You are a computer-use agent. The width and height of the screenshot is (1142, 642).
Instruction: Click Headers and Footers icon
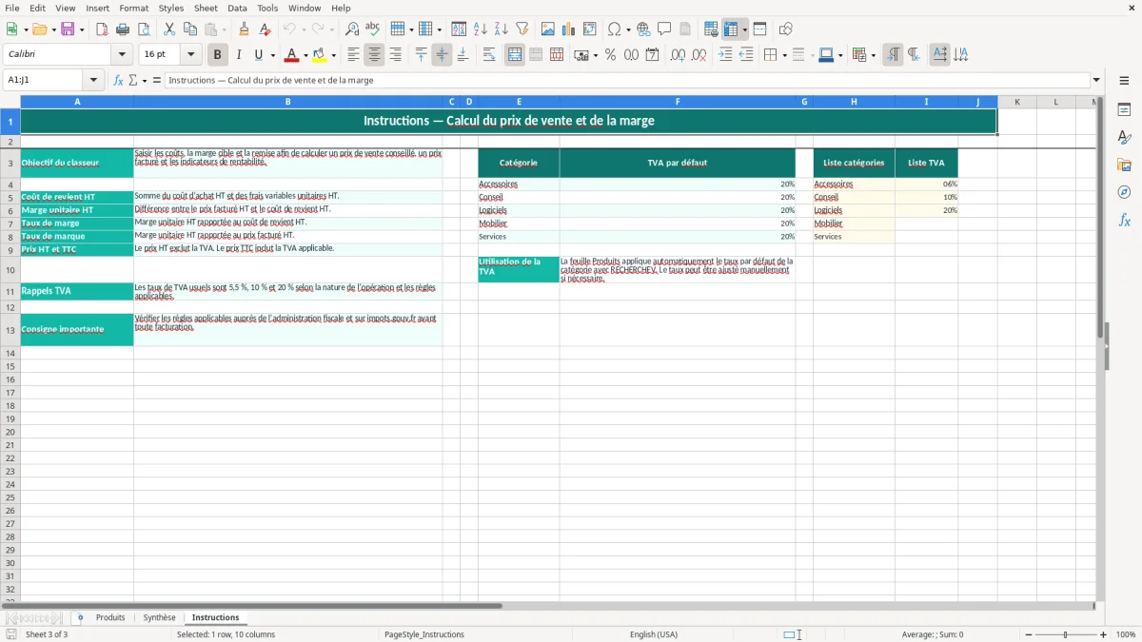point(685,29)
